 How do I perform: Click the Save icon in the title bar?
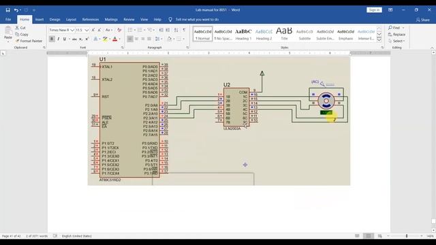tap(7, 10)
